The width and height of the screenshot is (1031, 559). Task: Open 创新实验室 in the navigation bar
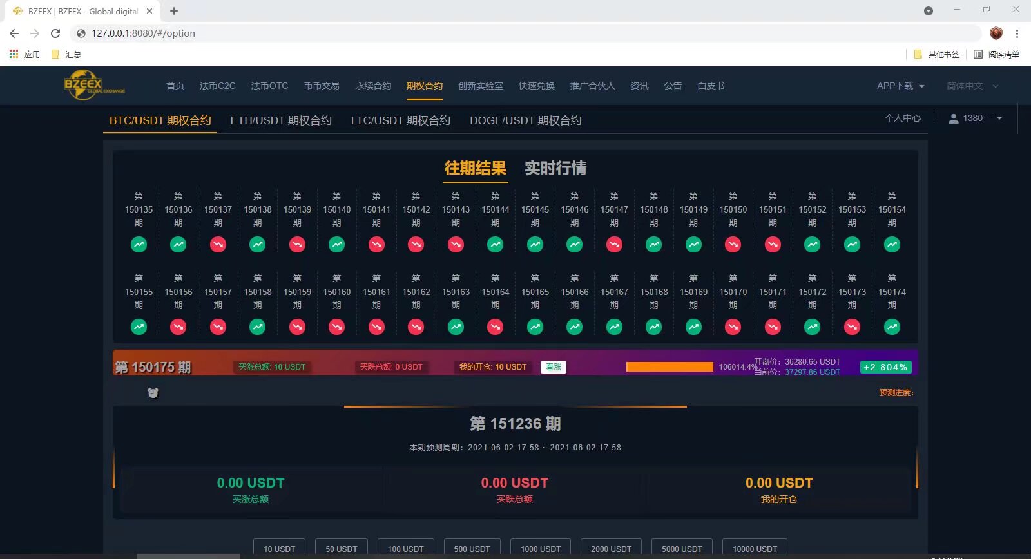click(x=481, y=86)
